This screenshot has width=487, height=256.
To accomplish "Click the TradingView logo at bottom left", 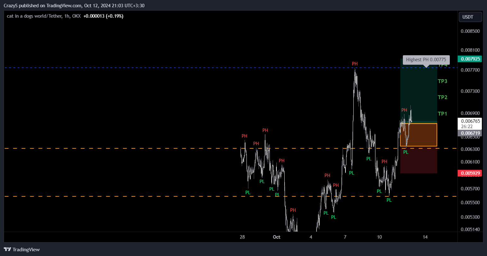I will click(x=22, y=249).
